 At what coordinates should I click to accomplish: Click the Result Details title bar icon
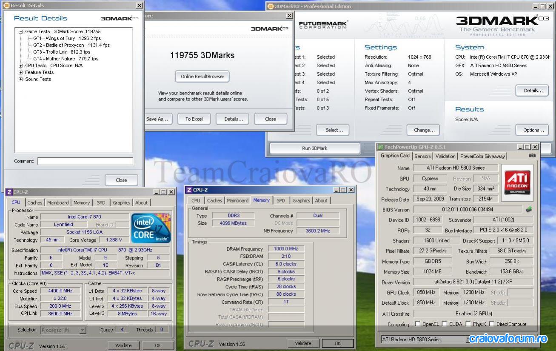click(7, 6)
